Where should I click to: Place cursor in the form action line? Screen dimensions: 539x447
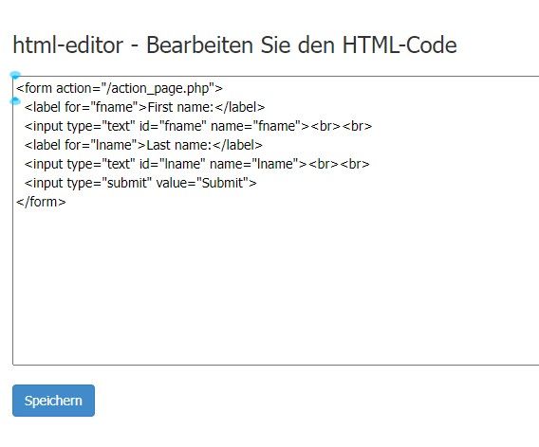click(120, 88)
